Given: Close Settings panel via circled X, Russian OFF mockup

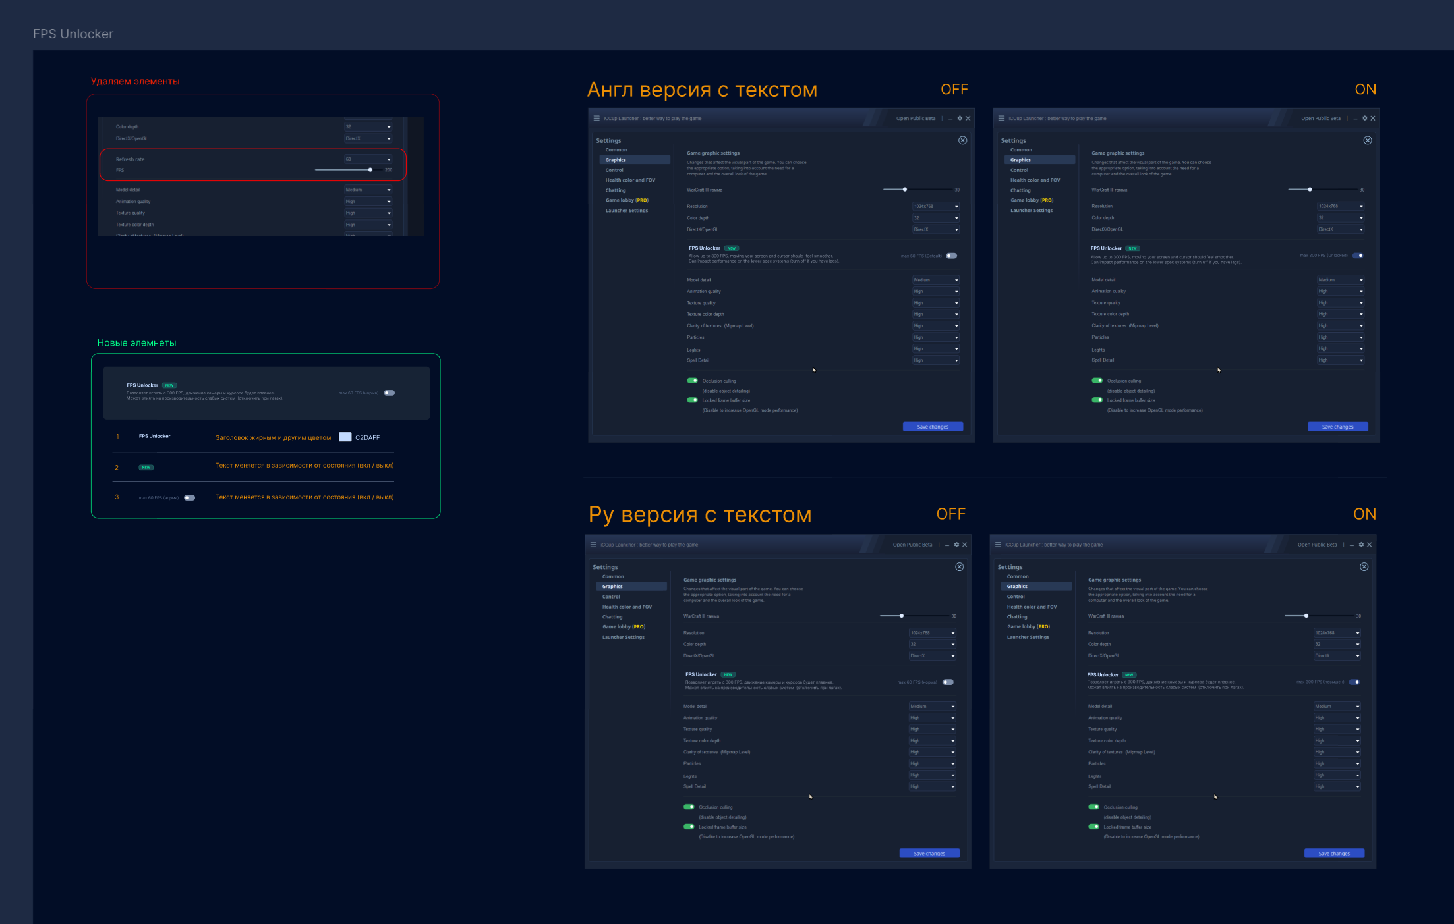Looking at the screenshot, I should tap(959, 567).
